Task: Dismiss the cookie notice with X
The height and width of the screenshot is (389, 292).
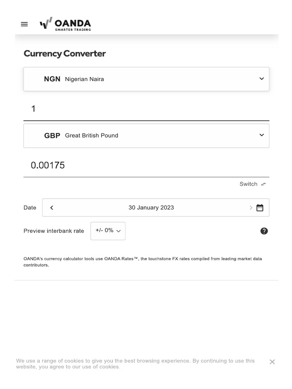Action: click(x=272, y=362)
